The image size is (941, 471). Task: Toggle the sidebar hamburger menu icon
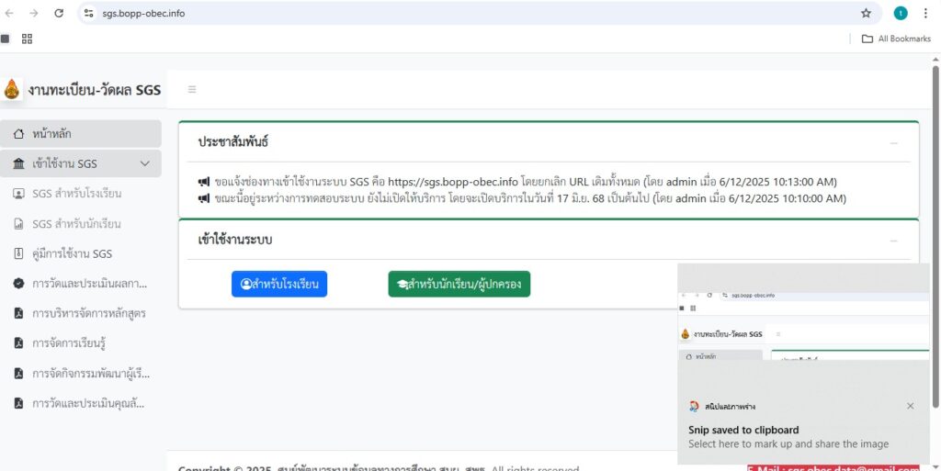[x=192, y=90]
